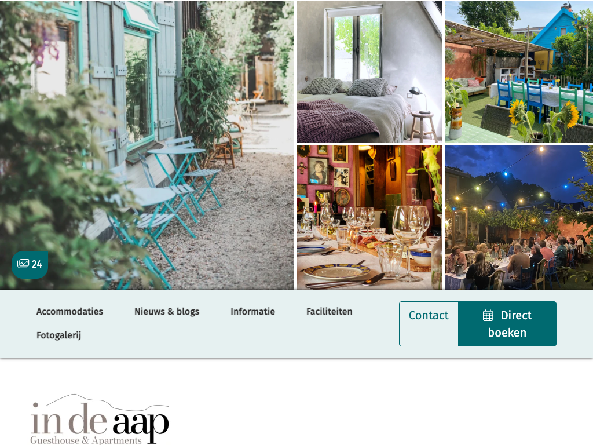The width and height of the screenshot is (593, 445).
Task: Click the Direct boeken button
Action: coord(507,324)
